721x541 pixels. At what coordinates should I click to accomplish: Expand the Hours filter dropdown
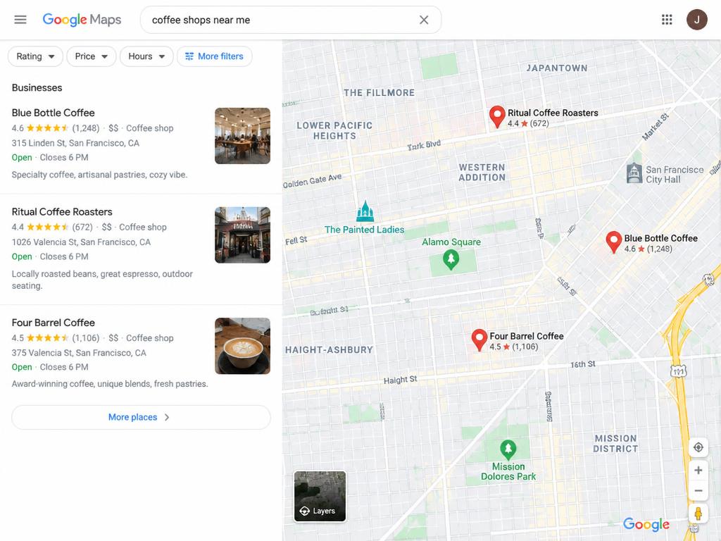click(146, 56)
